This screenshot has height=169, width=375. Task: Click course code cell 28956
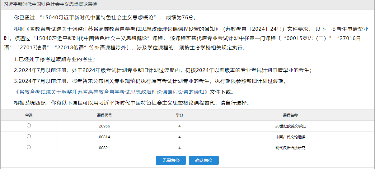pos(104,126)
